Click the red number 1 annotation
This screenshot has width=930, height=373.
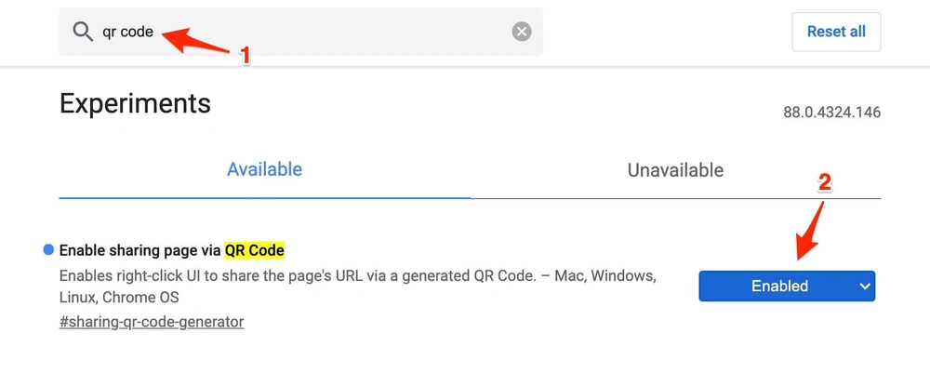[245, 57]
